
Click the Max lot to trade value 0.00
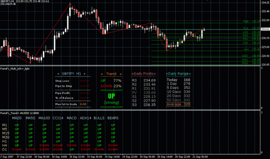[83, 104]
